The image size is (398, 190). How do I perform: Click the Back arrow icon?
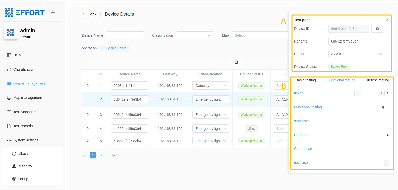(x=84, y=14)
